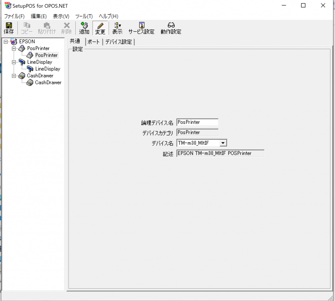Click the デバイスカテゴリ read-only field
This screenshot has height=301, width=335.
[x=197, y=132]
